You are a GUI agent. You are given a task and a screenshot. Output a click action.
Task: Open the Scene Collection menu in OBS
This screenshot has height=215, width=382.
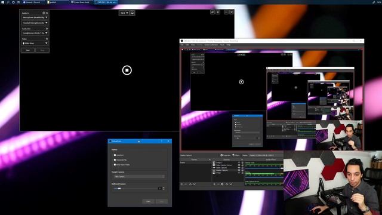211,45
